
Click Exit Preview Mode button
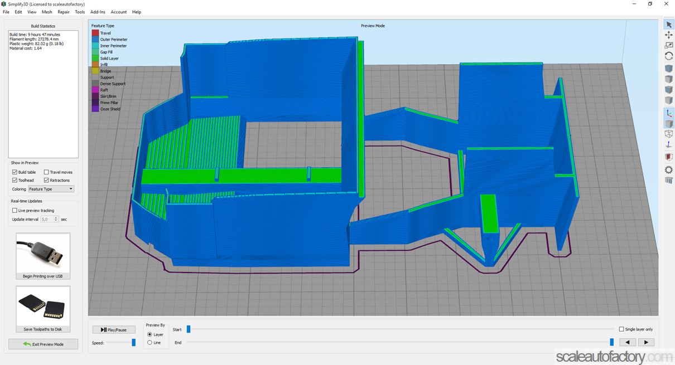coord(43,344)
